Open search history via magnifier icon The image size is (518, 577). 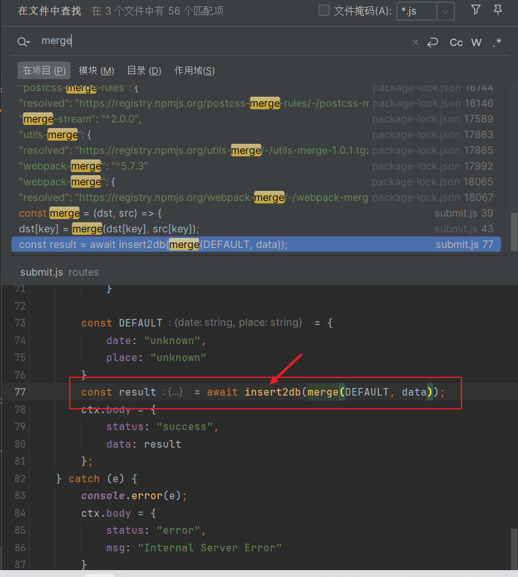[23, 42]
